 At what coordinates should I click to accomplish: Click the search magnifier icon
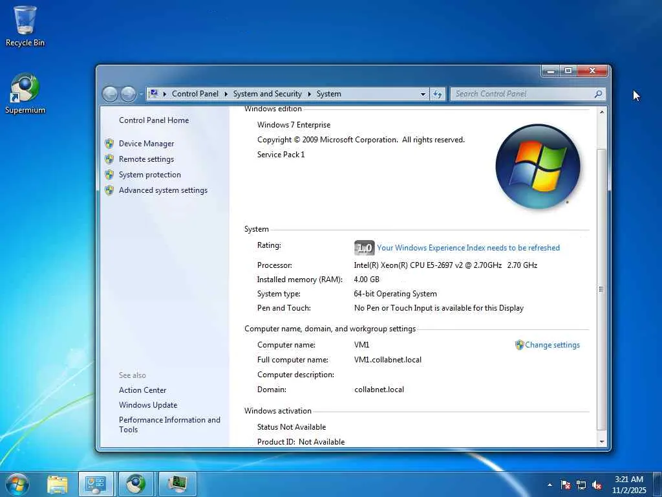coord(598,94)
